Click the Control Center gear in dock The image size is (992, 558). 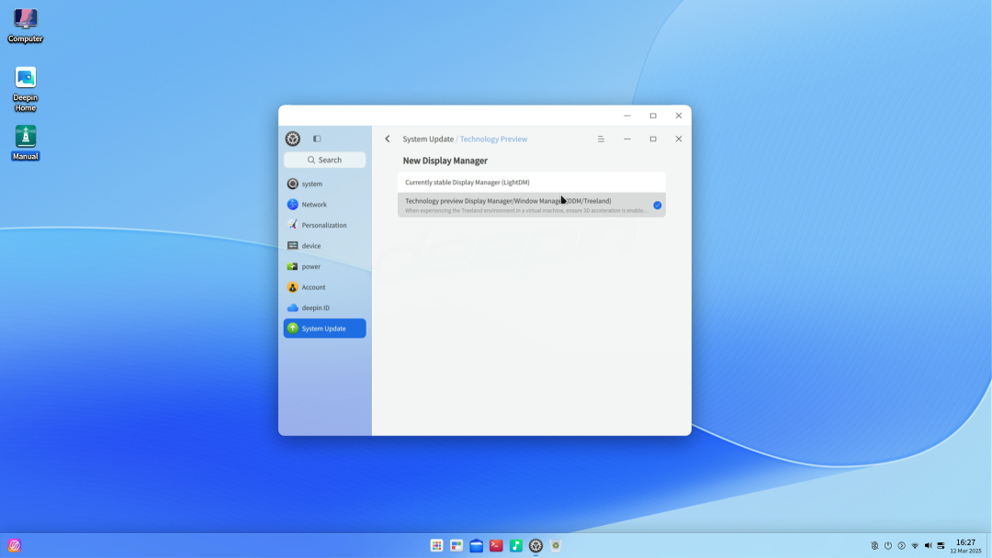(x=535, y=545)
